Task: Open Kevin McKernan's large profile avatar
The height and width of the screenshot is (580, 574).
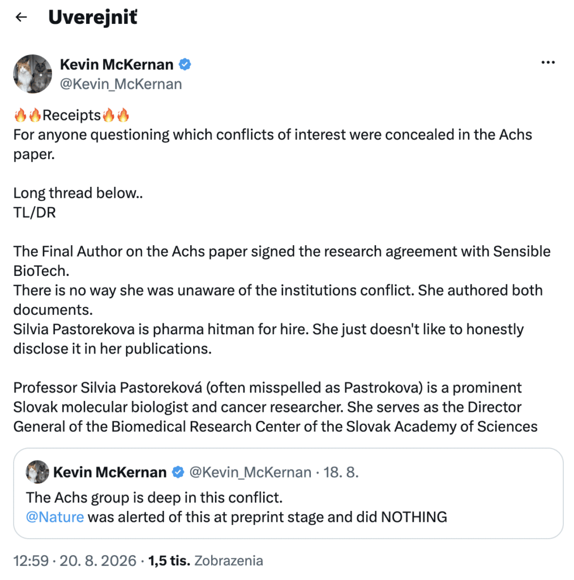Action: tap(32, 74)
